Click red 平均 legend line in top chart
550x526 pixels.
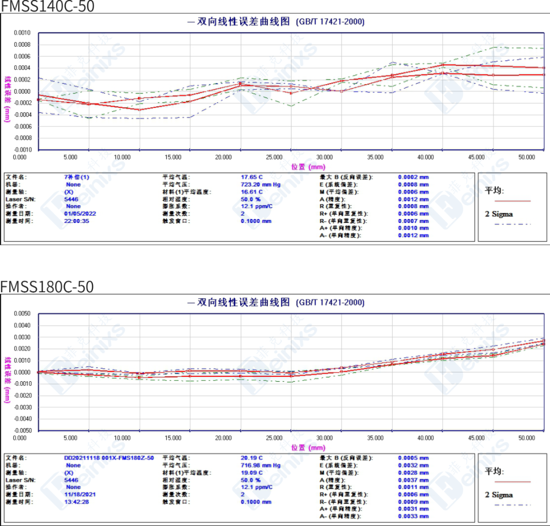(x=512, y=201)
